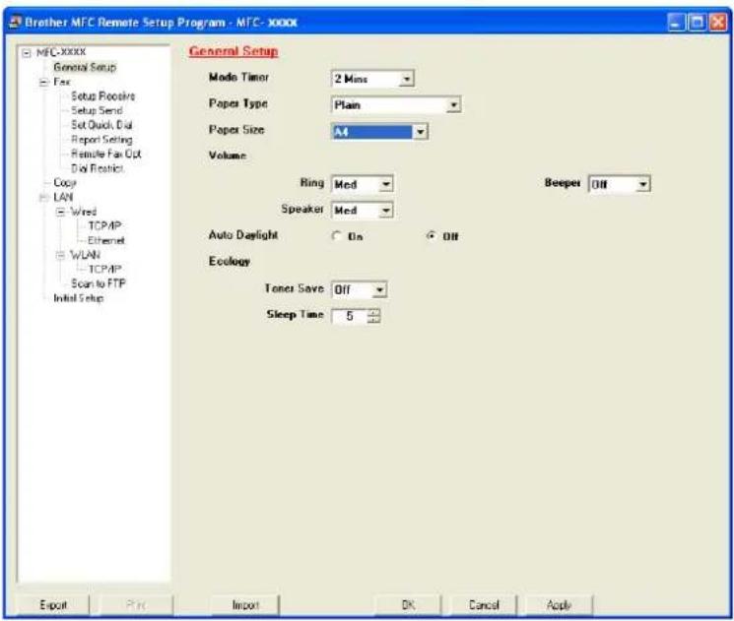The image size is (734, 621).
Task: Collapse the Wired tree branch
Action: point(61,212)
